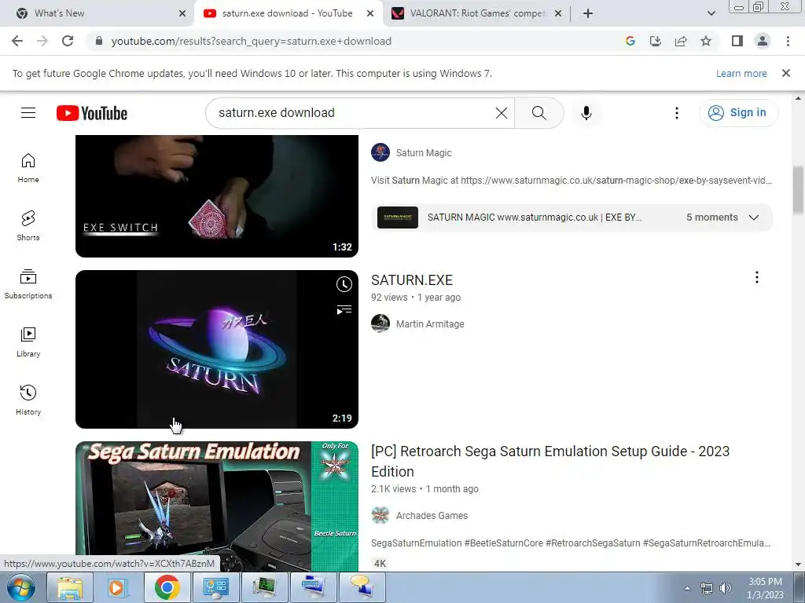Open Chrome profile icon
The width and height of the screenshot is (805, 603).
[x=763, y=41]
